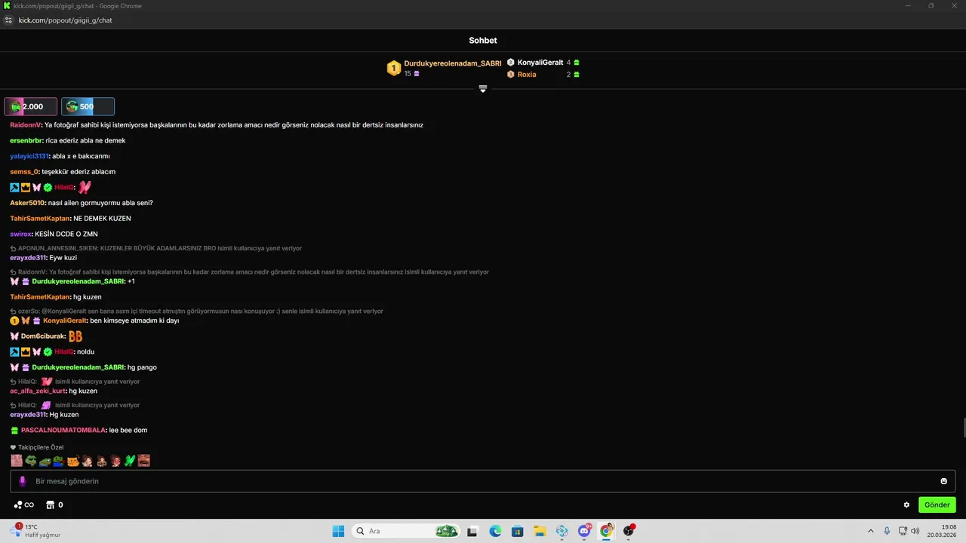Click Durdukyereolenadam_SABRI on 'hg pango' message
Viewport: 966px width, 543px height.
(78, 367)
